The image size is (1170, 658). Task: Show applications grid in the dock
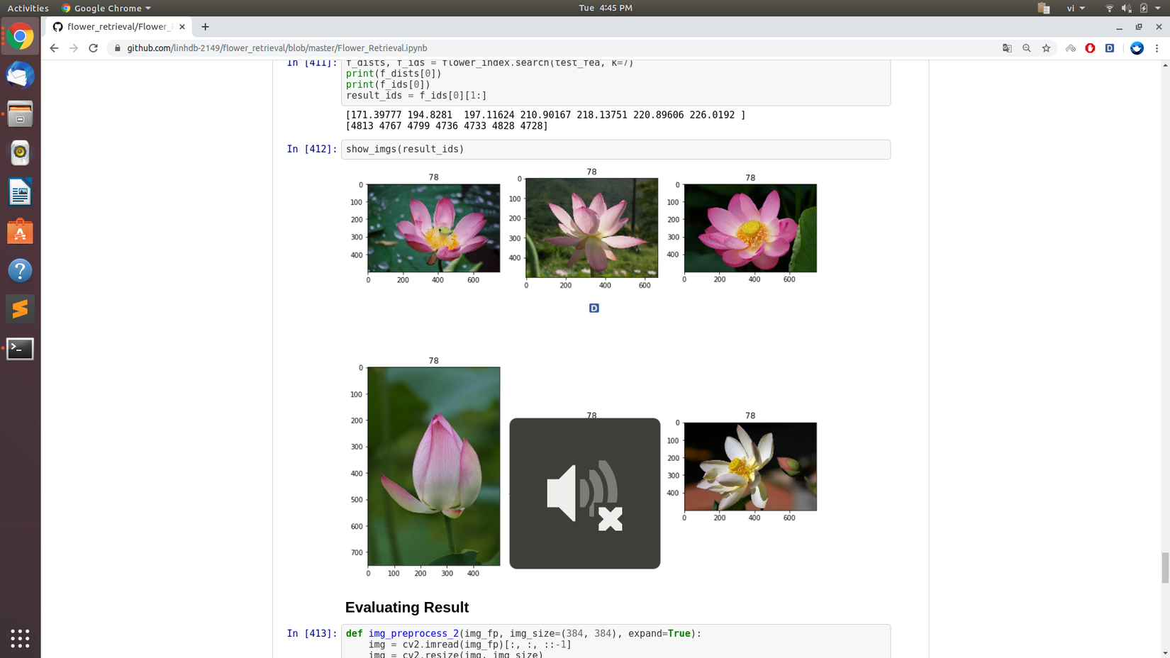[20, 638]
